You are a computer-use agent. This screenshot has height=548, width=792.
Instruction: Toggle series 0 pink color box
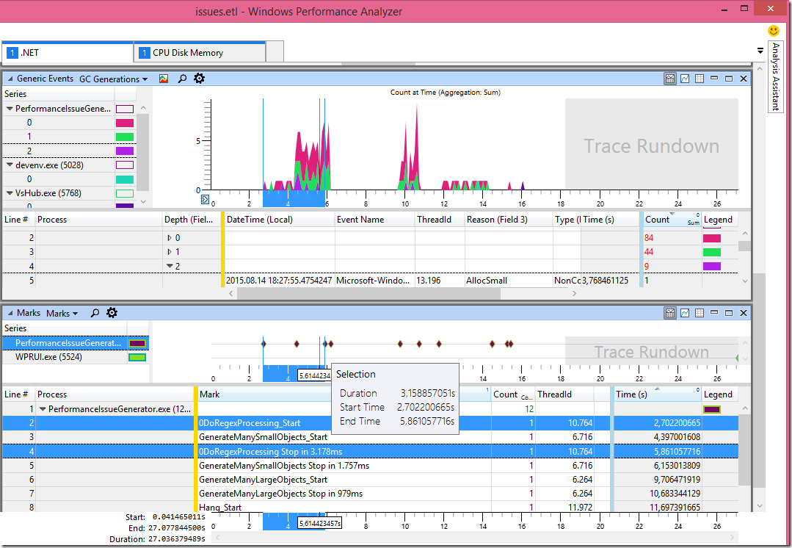pyautogui.click(x=125, y=123)
